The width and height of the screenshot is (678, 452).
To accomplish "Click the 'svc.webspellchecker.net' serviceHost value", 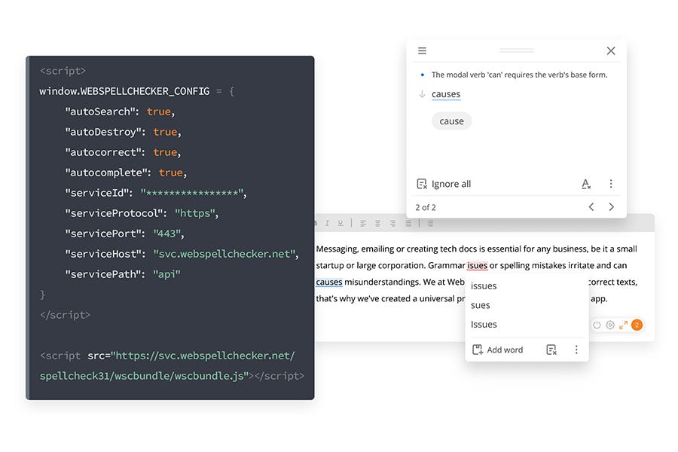I will click(x=224, y=254).
